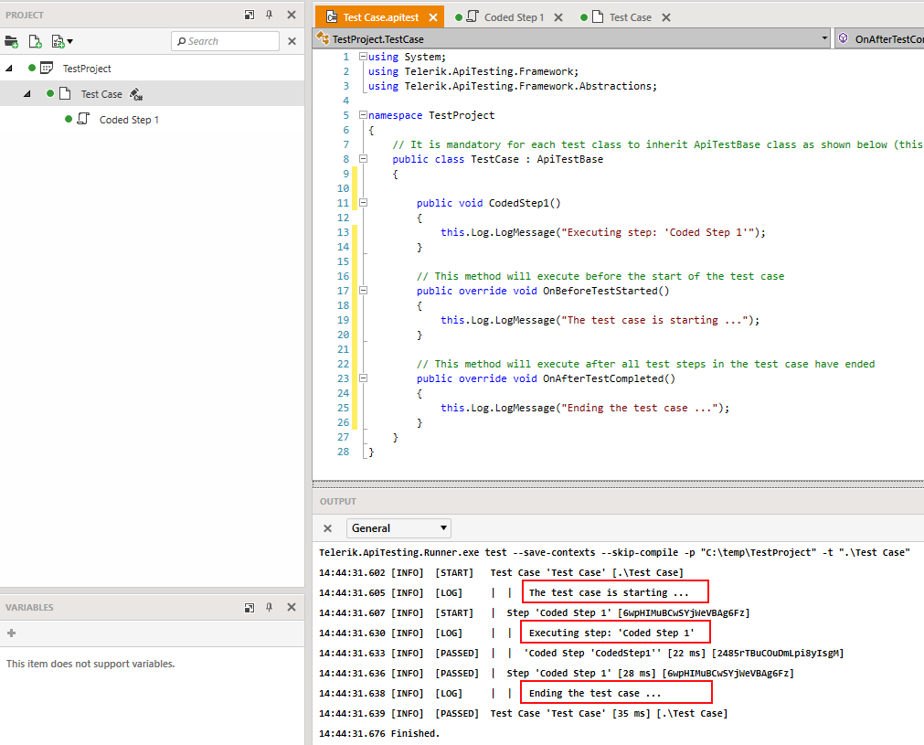Click output line '14:44:31.676 Finished.'
The width and height of the screenshot is (924, 745).
(x=379, y=733)
